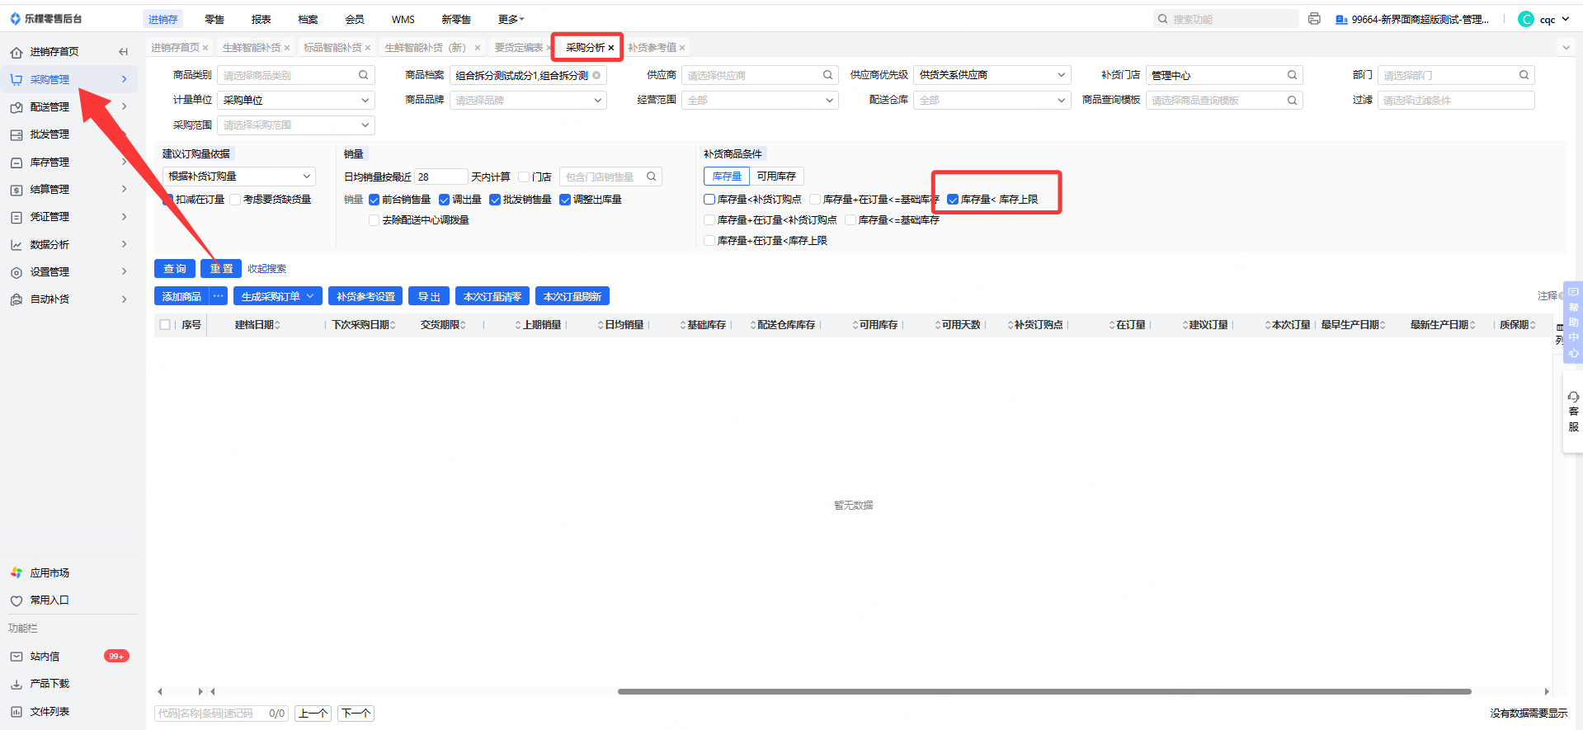Expand 生成采购订单 dropdown button
Screen dimensions: 1583x730
(310, 296)
